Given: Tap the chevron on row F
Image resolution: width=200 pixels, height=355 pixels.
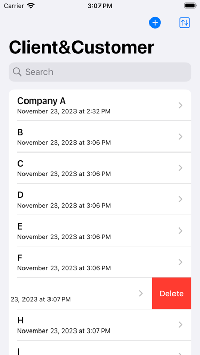Looking at the screenshot, I should [x=180, y=262].
